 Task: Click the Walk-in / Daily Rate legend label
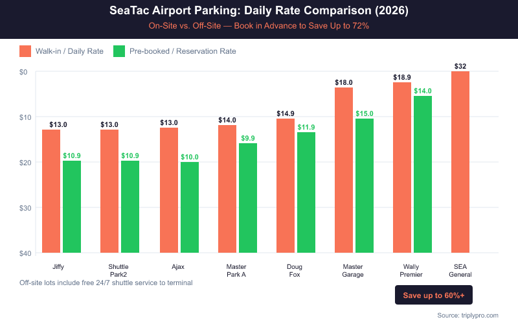pos(70,51)
